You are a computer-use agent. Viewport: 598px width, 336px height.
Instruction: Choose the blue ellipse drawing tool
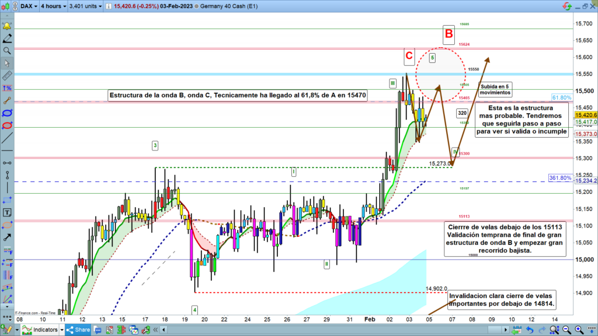(7, 113)
